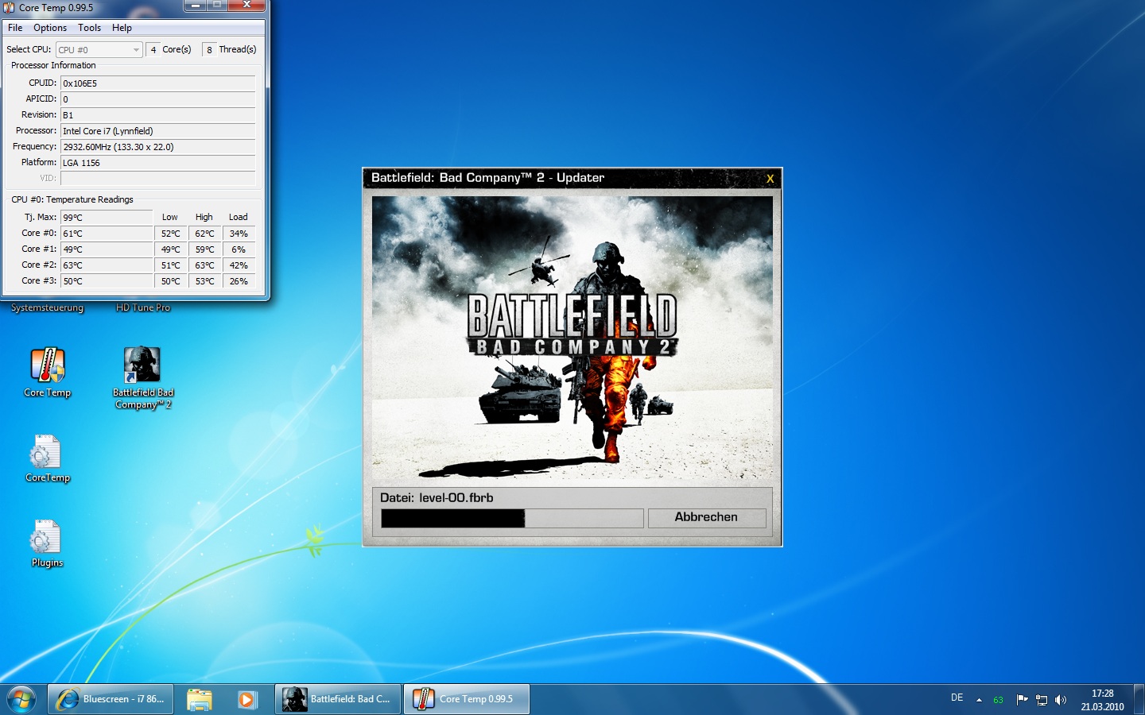Expand the Select CPU dropdown

tap(99, 49)
